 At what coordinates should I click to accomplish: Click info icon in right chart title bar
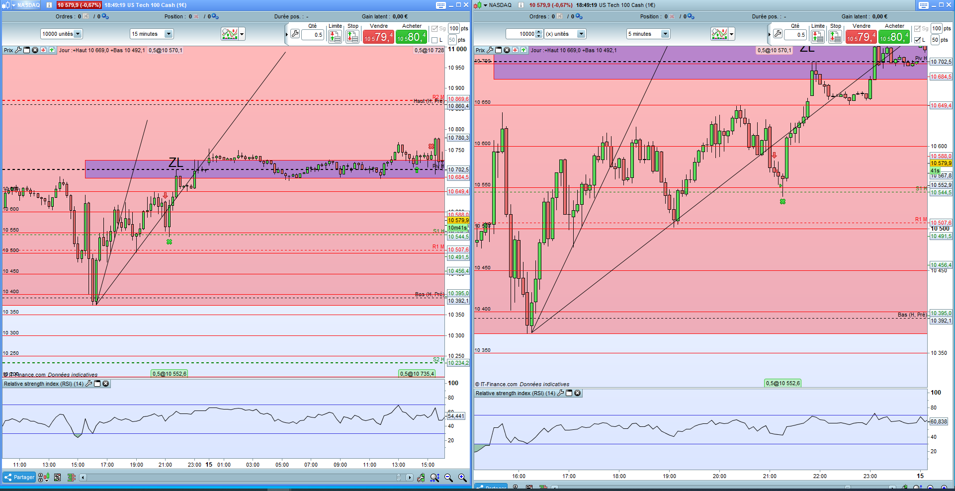(521, 5)
